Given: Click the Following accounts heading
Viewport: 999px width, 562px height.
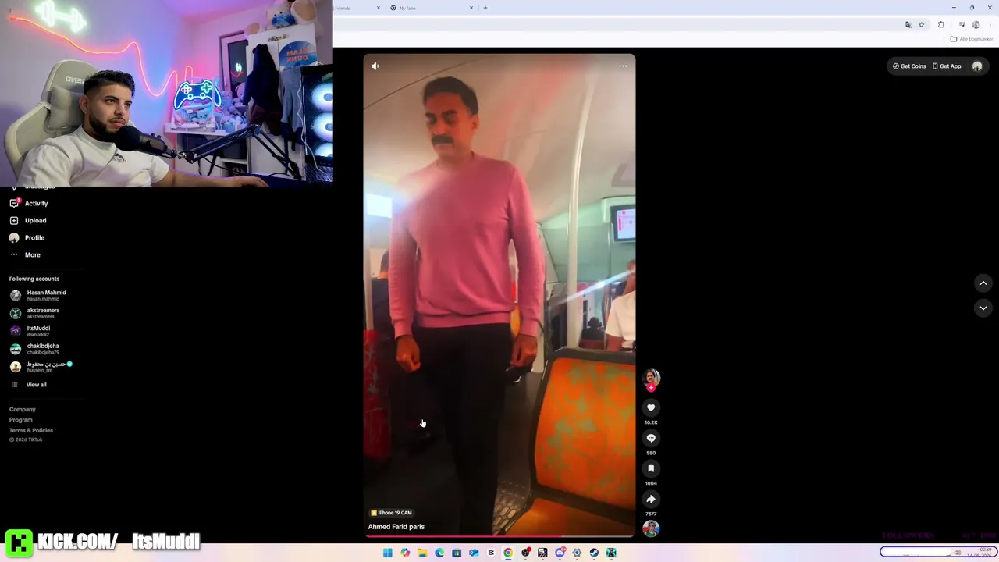Looking at the screenshot, I should [x=34, y=279].
